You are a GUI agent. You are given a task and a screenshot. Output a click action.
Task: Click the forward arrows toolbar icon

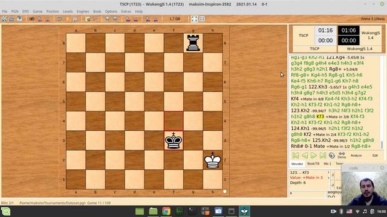coord(60,19)
